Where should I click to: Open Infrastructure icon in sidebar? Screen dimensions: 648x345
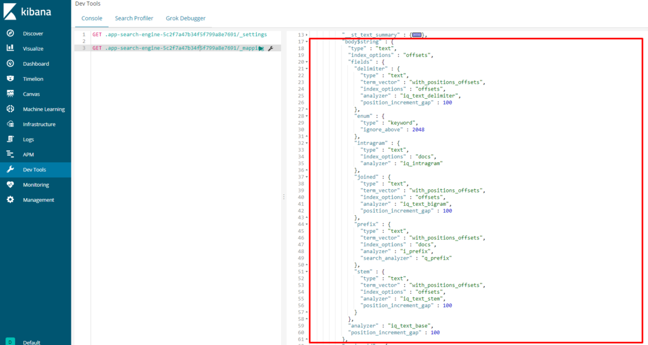pos(10,124)
